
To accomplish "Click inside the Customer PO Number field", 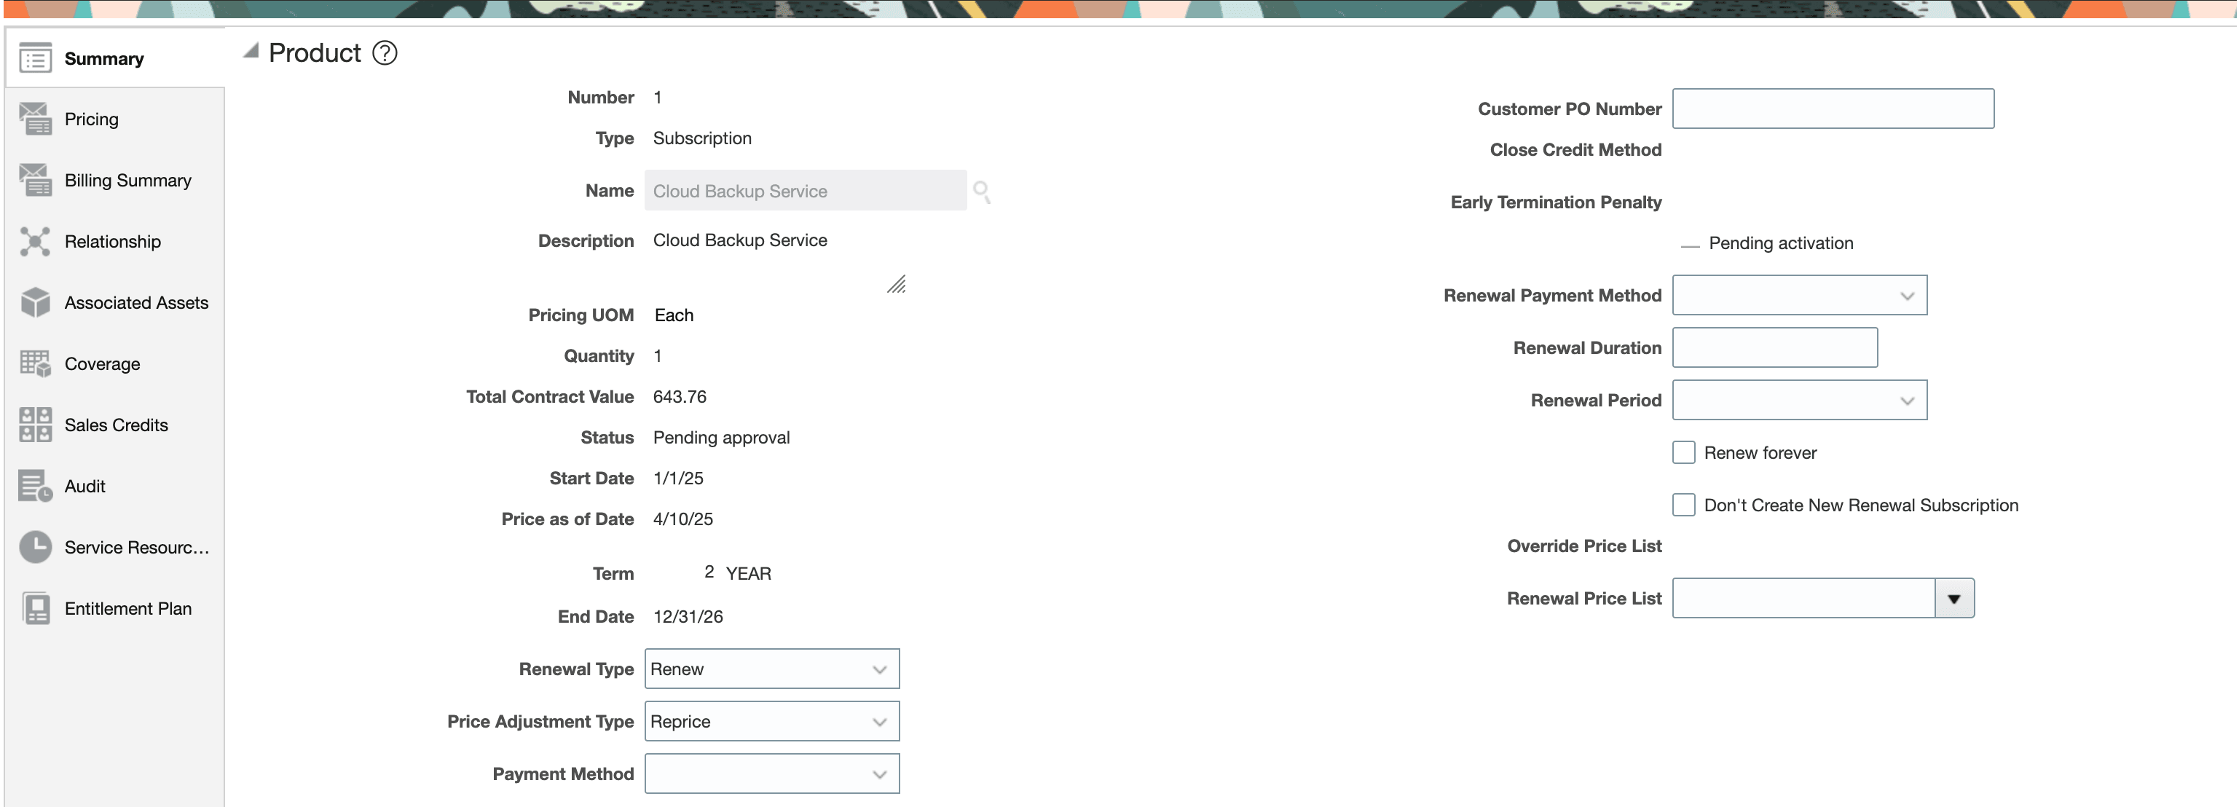I will coord(1833,109).
